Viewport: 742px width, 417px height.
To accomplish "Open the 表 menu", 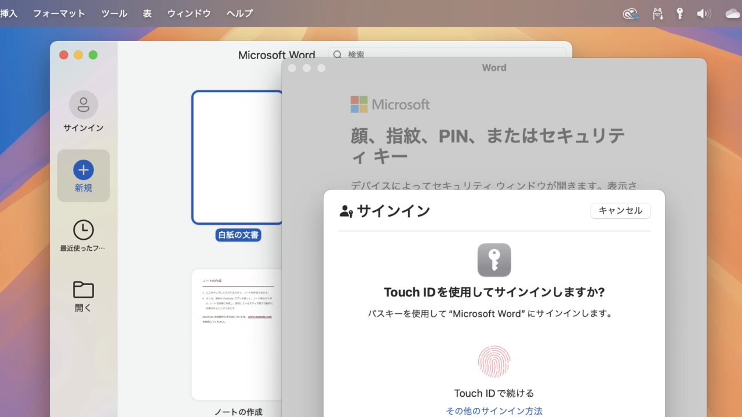I will coord(147,13).
